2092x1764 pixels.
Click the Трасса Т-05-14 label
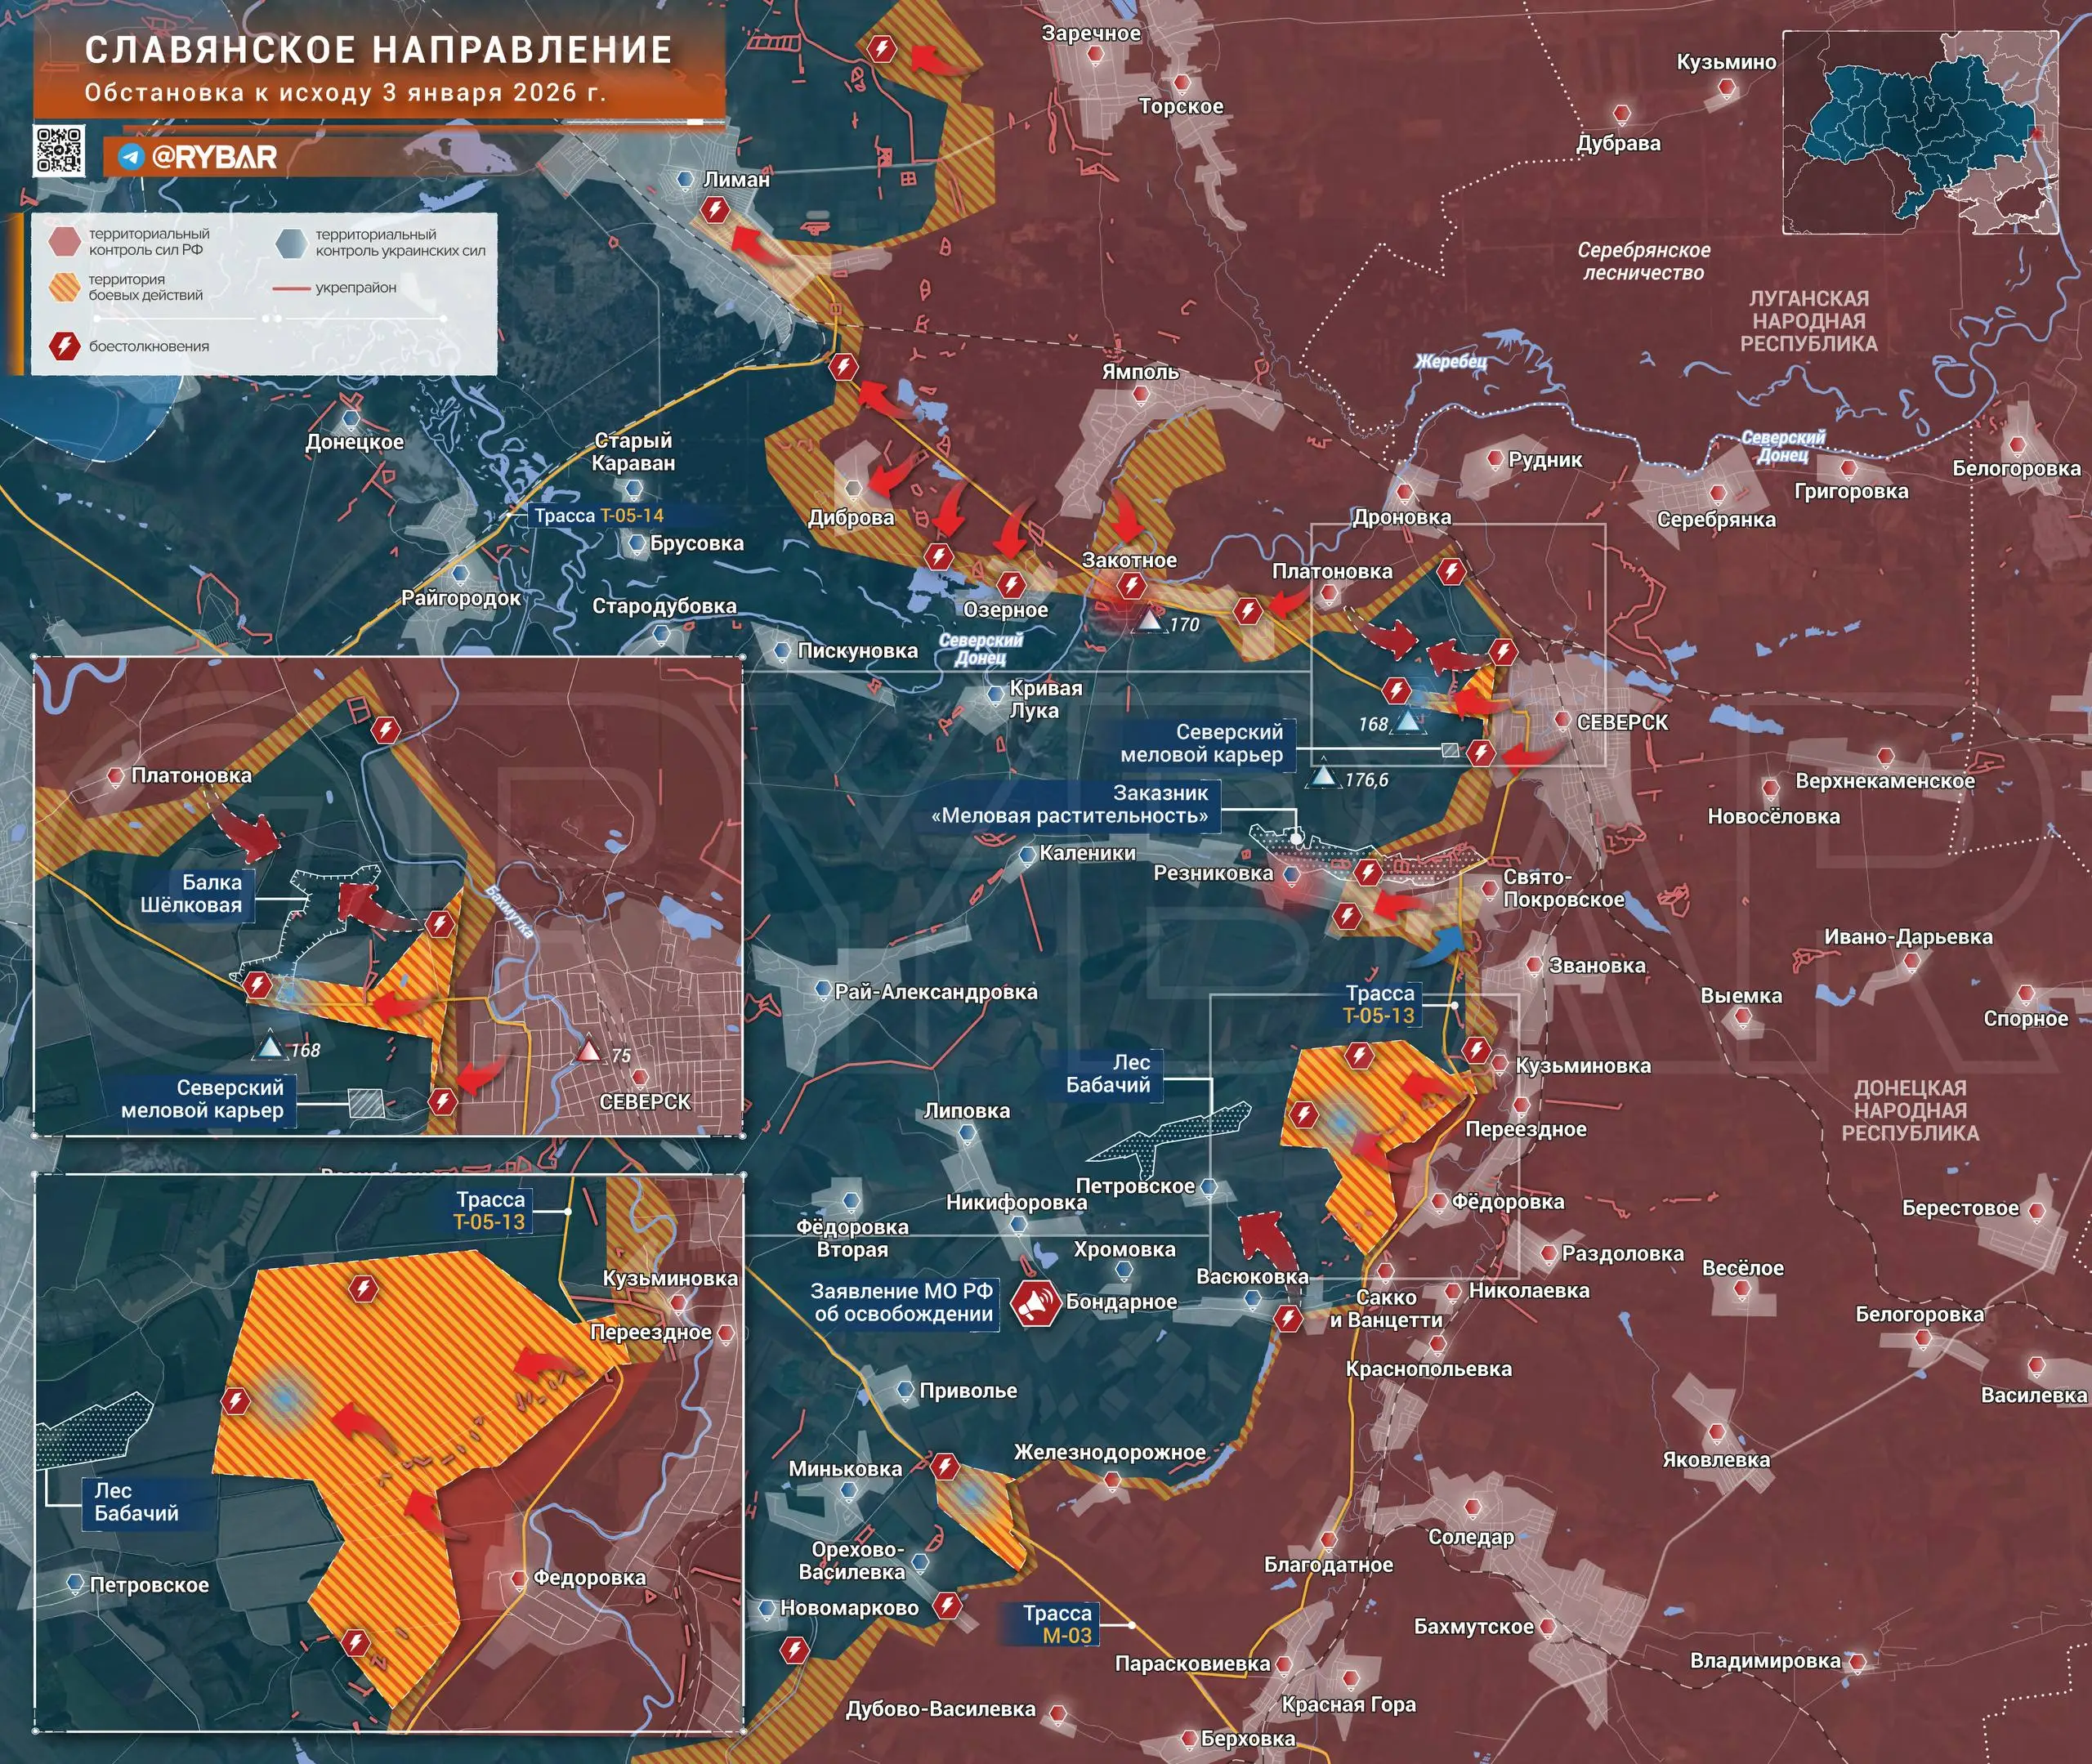point(598,515)
